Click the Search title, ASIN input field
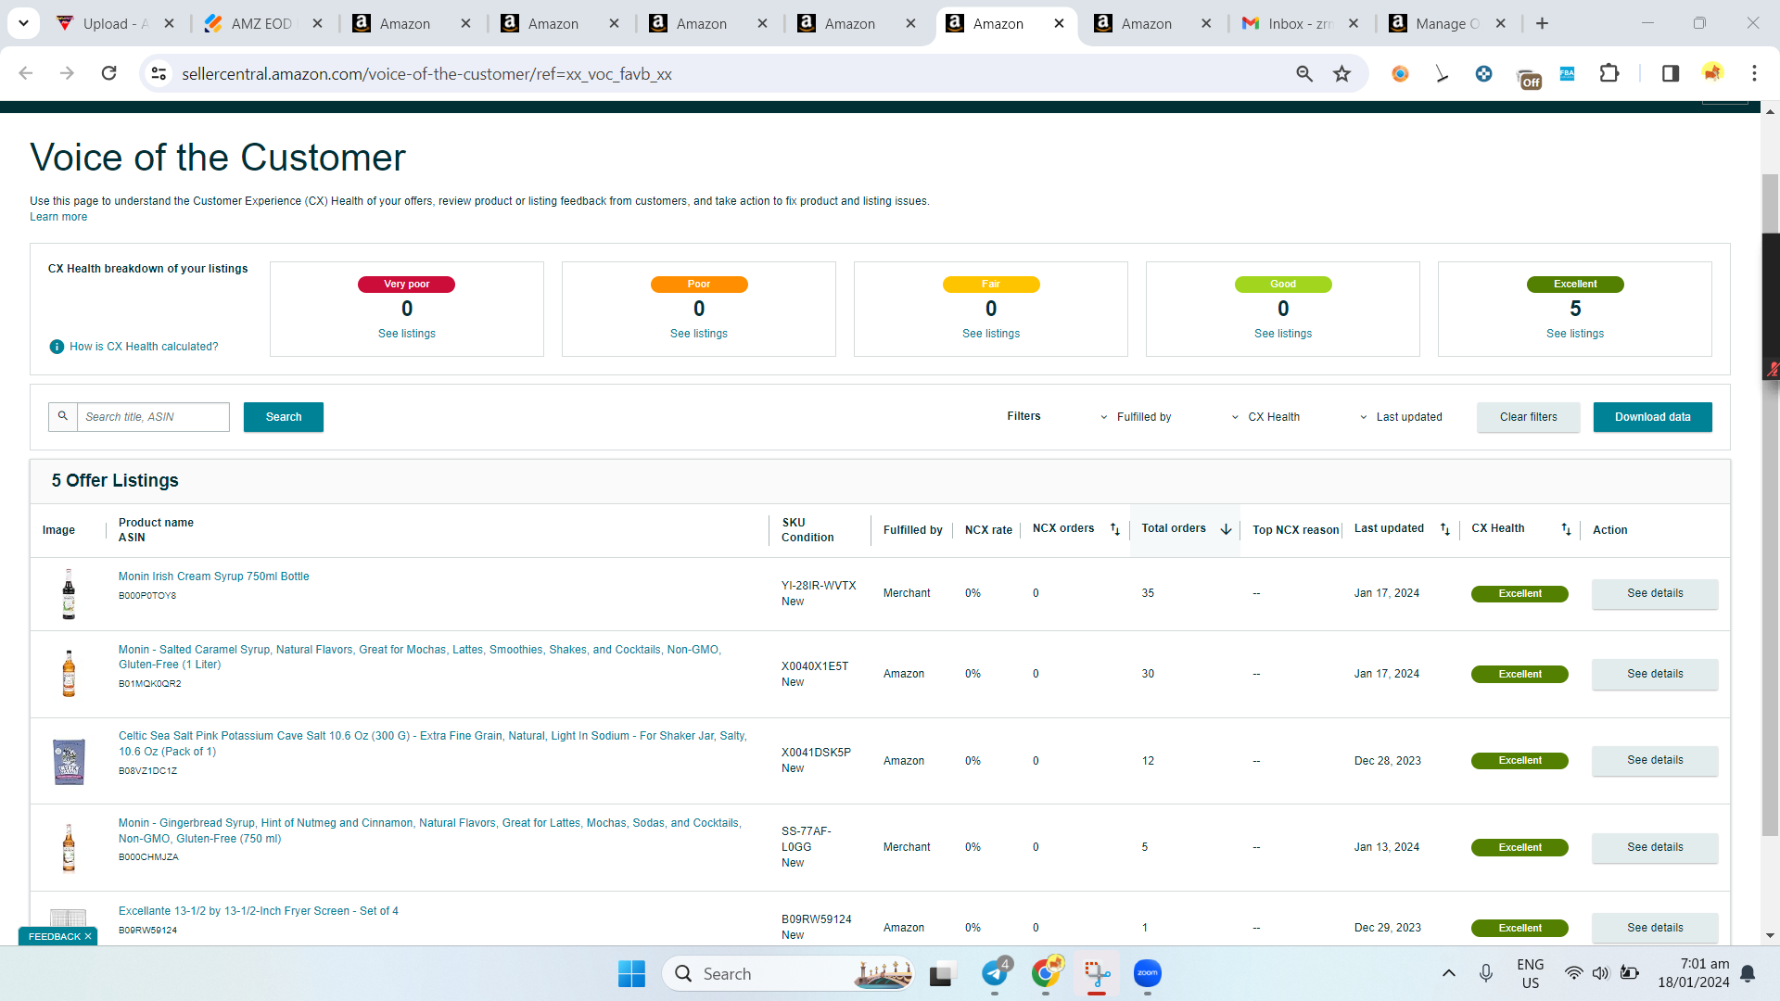 click(x=153, y=417)
